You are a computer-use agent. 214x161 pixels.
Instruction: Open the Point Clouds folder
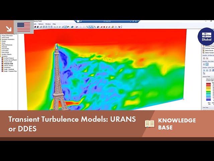[x=5, y=52]
